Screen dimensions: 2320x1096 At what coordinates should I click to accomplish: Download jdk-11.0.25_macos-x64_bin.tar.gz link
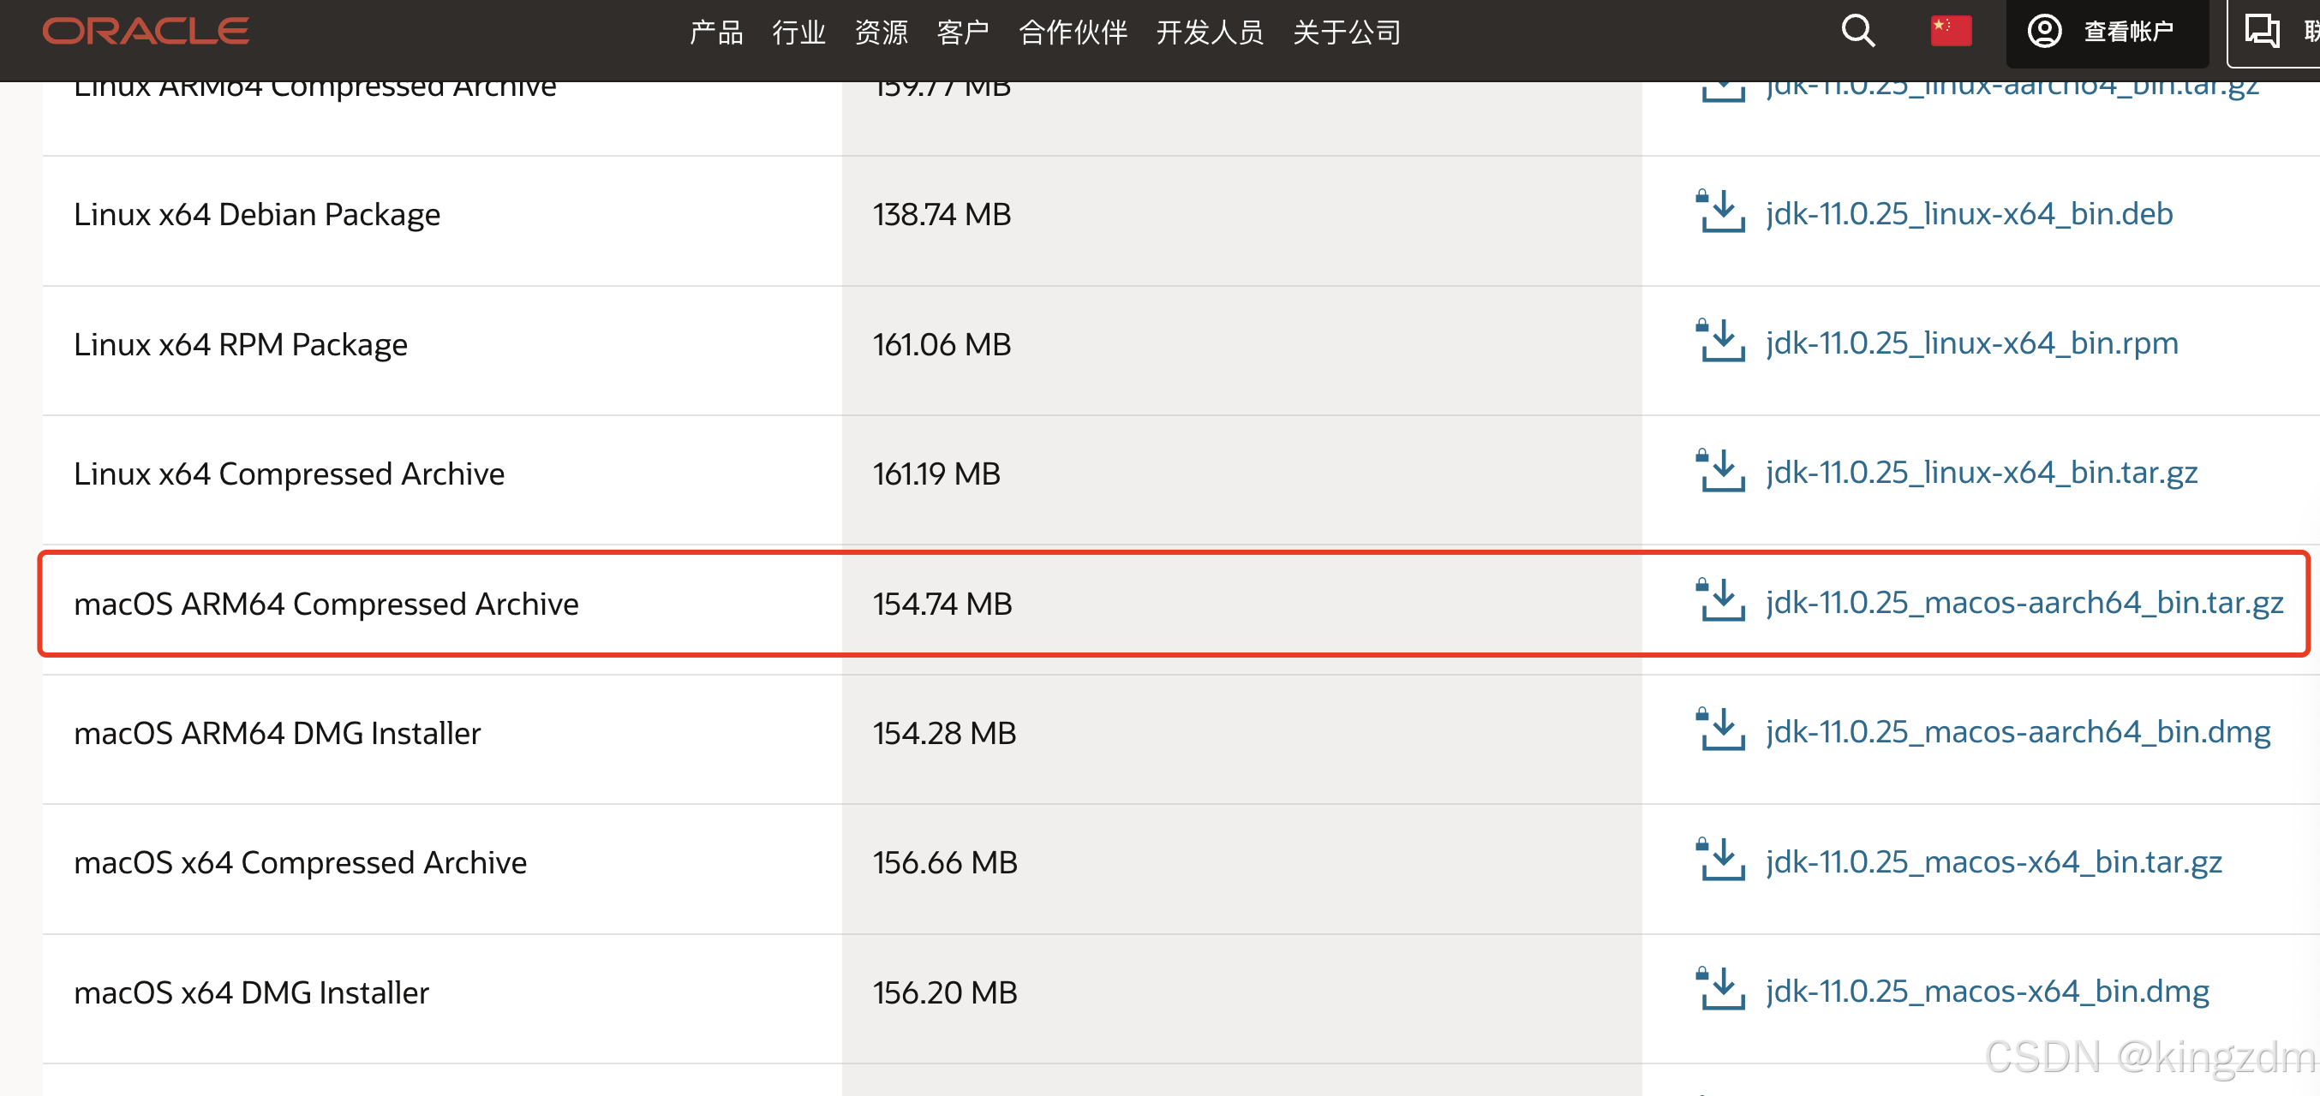point(1993,862)
